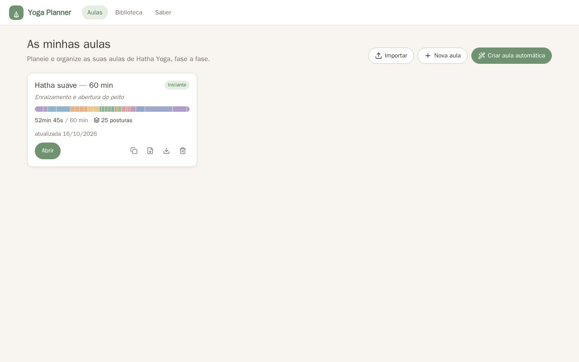
Task: Open the Biblioteca tab
Action: [x=129, y=13]
